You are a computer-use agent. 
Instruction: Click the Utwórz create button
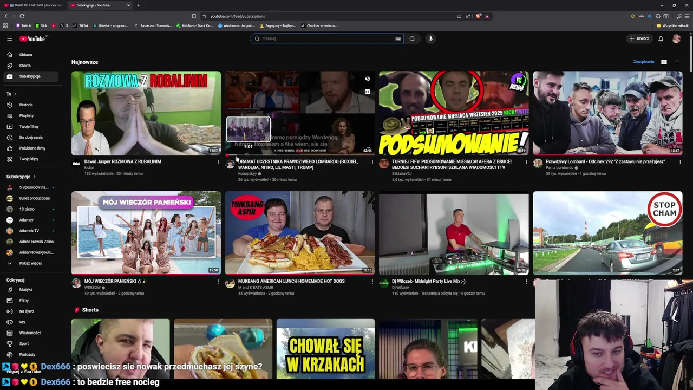coord(639,38)
